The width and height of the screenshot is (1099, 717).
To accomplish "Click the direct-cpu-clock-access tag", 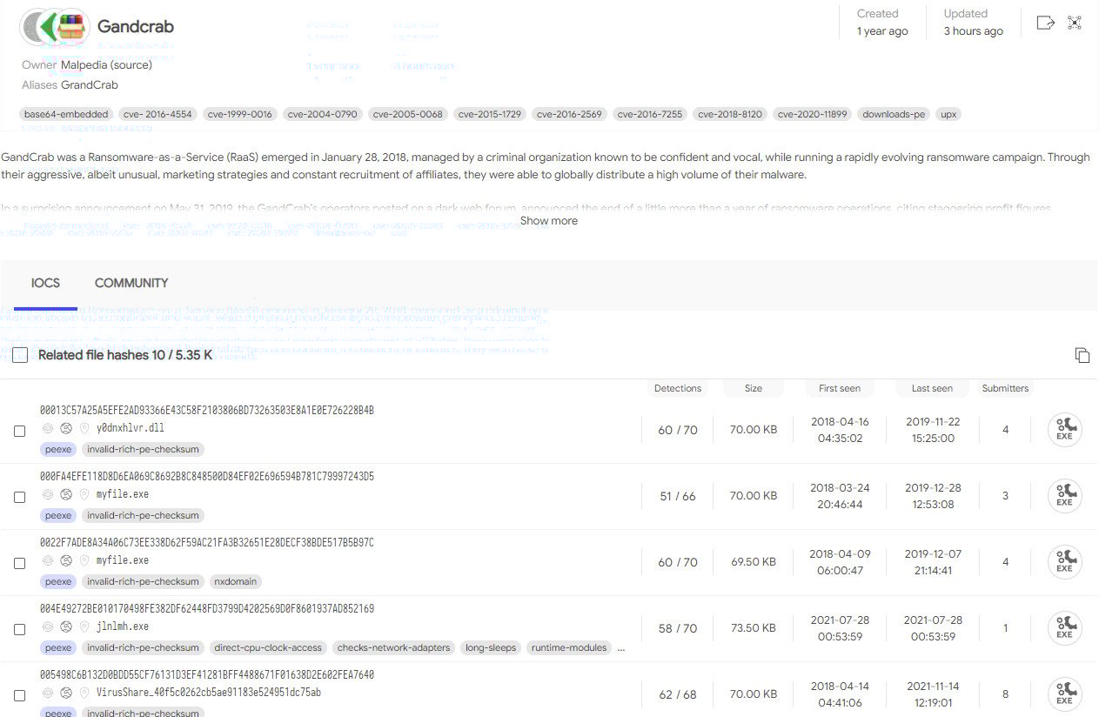I will point(269,648).
